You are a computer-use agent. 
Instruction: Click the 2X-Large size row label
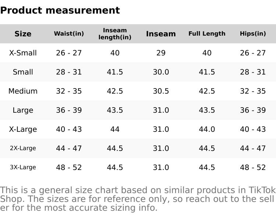pos(23,148)
